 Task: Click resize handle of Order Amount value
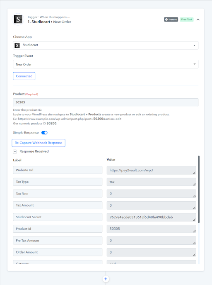point(194,255)
